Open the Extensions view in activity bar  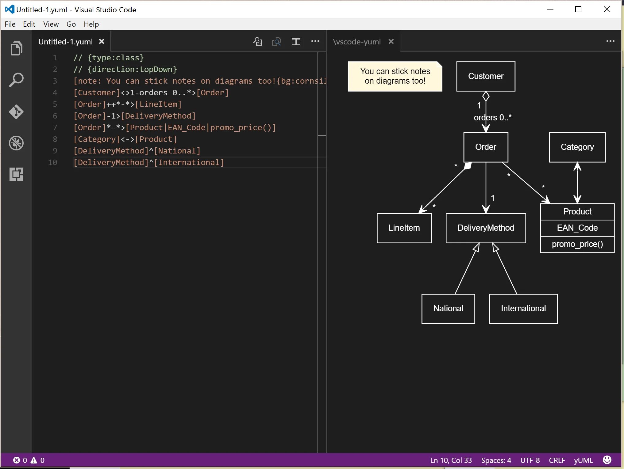tap(16, 174)
